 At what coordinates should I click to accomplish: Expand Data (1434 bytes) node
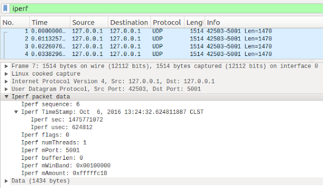(7, 181)
